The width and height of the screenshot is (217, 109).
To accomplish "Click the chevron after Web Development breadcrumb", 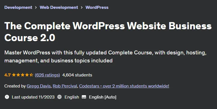I will click(82, 7).
